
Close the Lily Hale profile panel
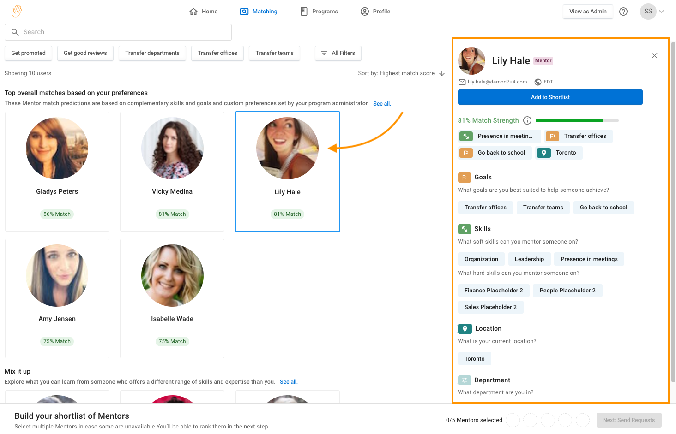654,56
